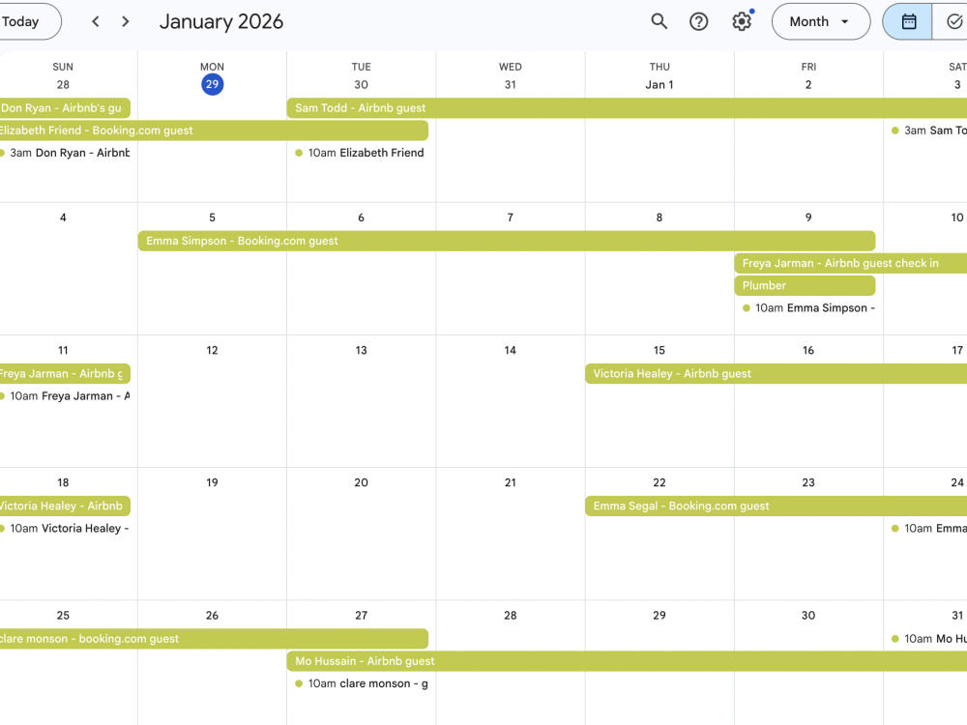This screenshot has width=967, height=725.
Task: Open the Plumber event on Friday 9
Action: (805, 285)
